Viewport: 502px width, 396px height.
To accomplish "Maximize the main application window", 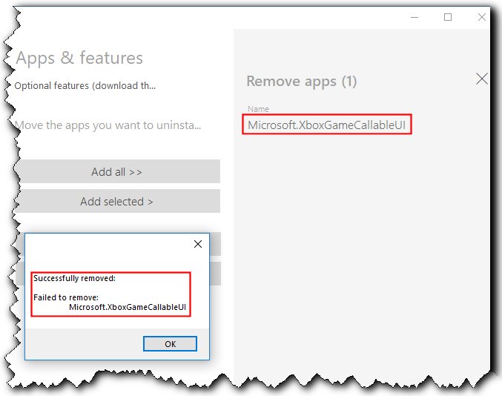I will point(448,17).
